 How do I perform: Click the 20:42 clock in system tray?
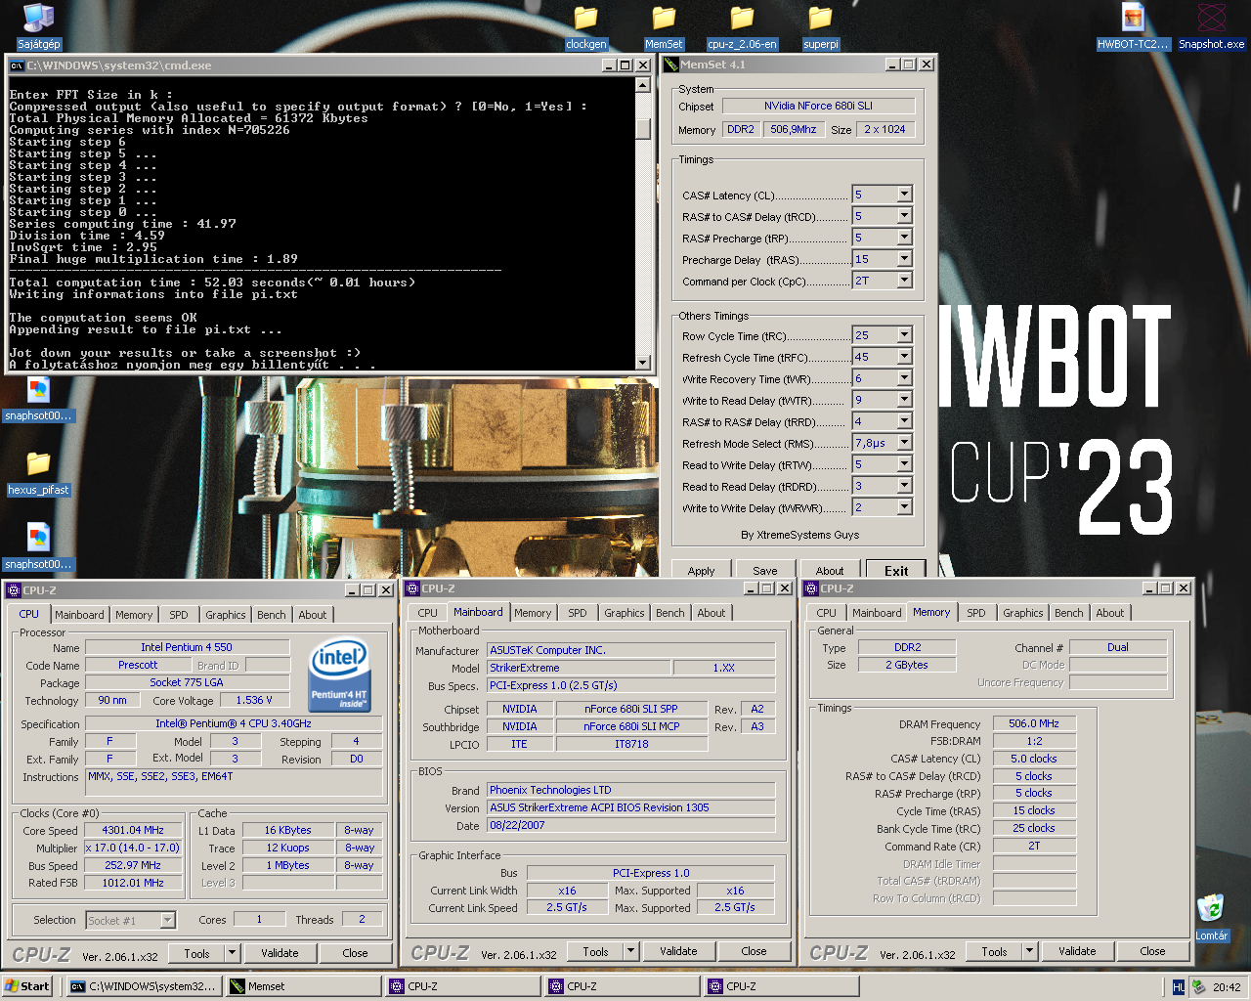(1227, 987)
